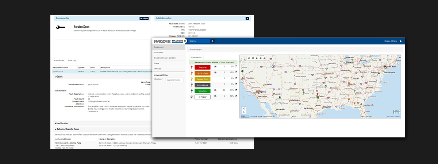Click the fullscreen expand icon on map
This screenshot has width=438, height=164.
pos(253,58)
